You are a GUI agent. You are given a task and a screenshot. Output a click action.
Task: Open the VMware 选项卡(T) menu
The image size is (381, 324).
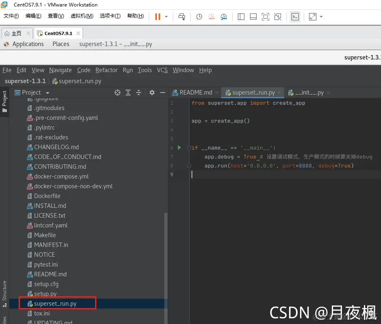[110, 16]
